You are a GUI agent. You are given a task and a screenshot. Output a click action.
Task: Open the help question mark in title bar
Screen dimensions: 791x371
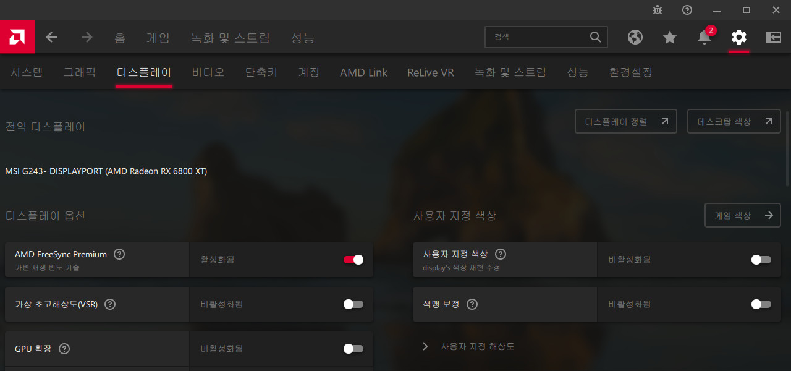687,10
